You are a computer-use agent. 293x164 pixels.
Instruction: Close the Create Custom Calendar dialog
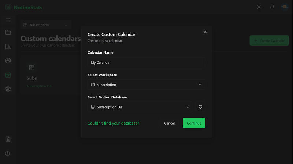[x=205, y=32]
